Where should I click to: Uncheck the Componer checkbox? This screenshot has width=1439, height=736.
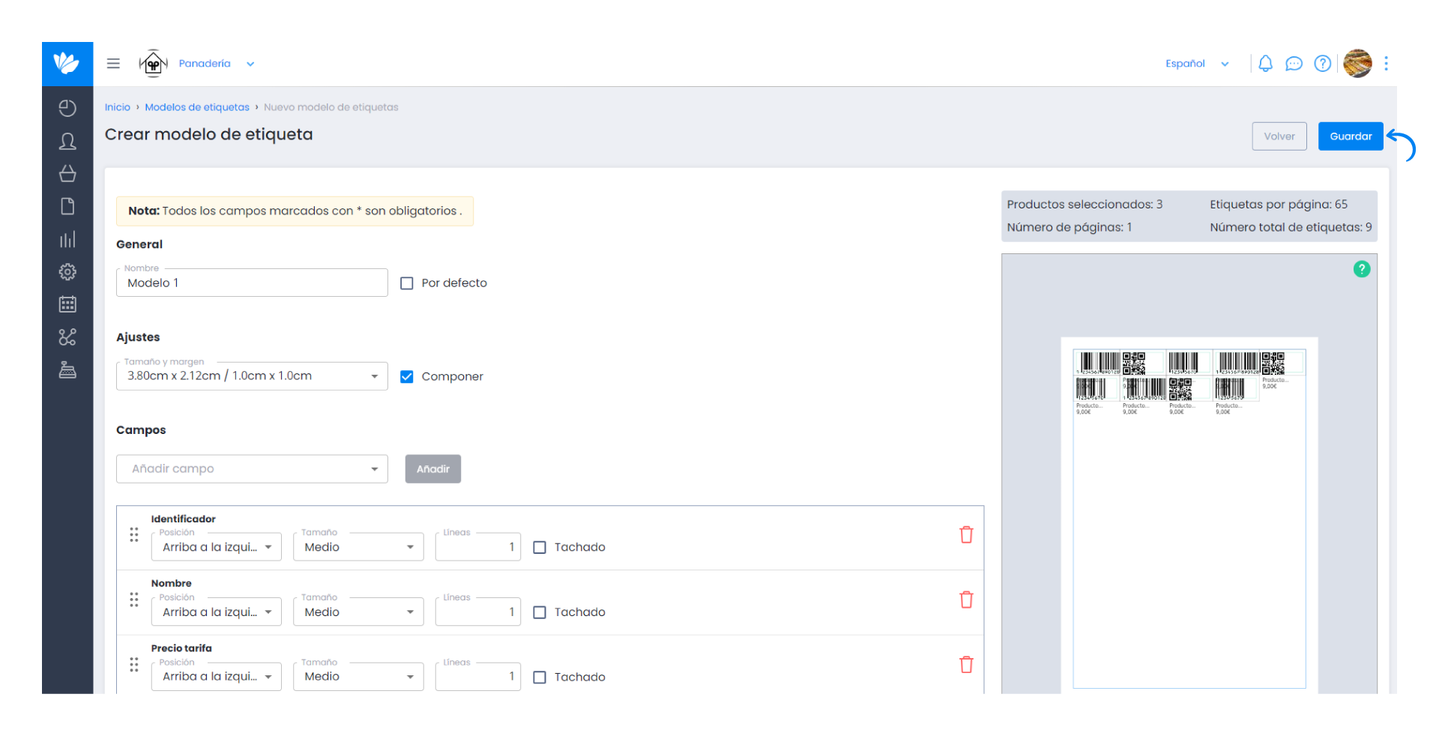(407, 377)
